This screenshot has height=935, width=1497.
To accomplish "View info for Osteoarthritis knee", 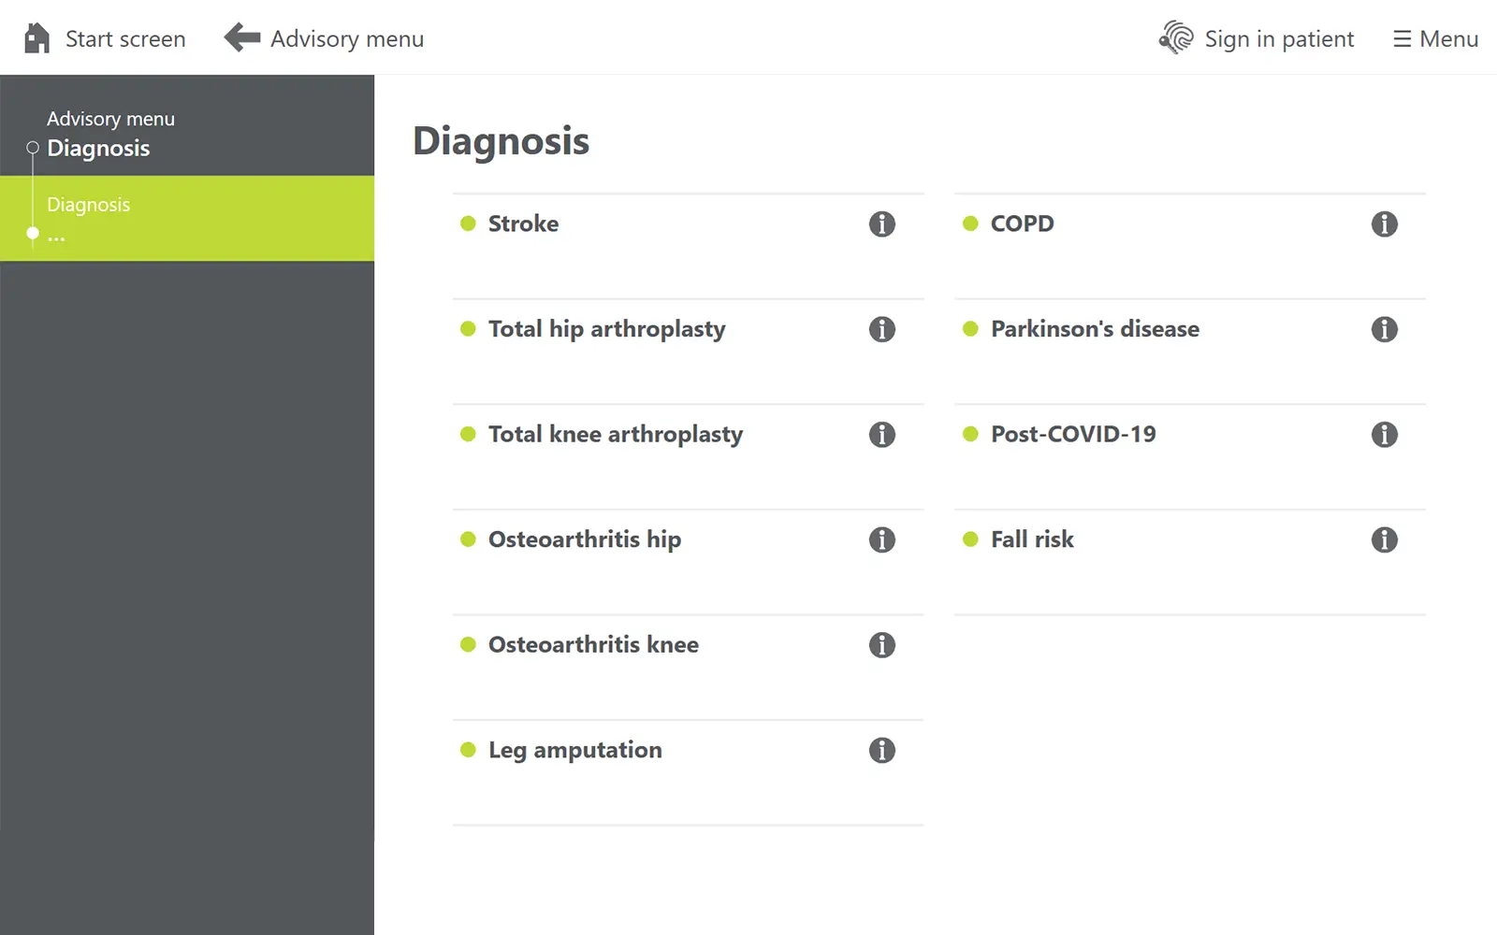I will click(881, 645).
